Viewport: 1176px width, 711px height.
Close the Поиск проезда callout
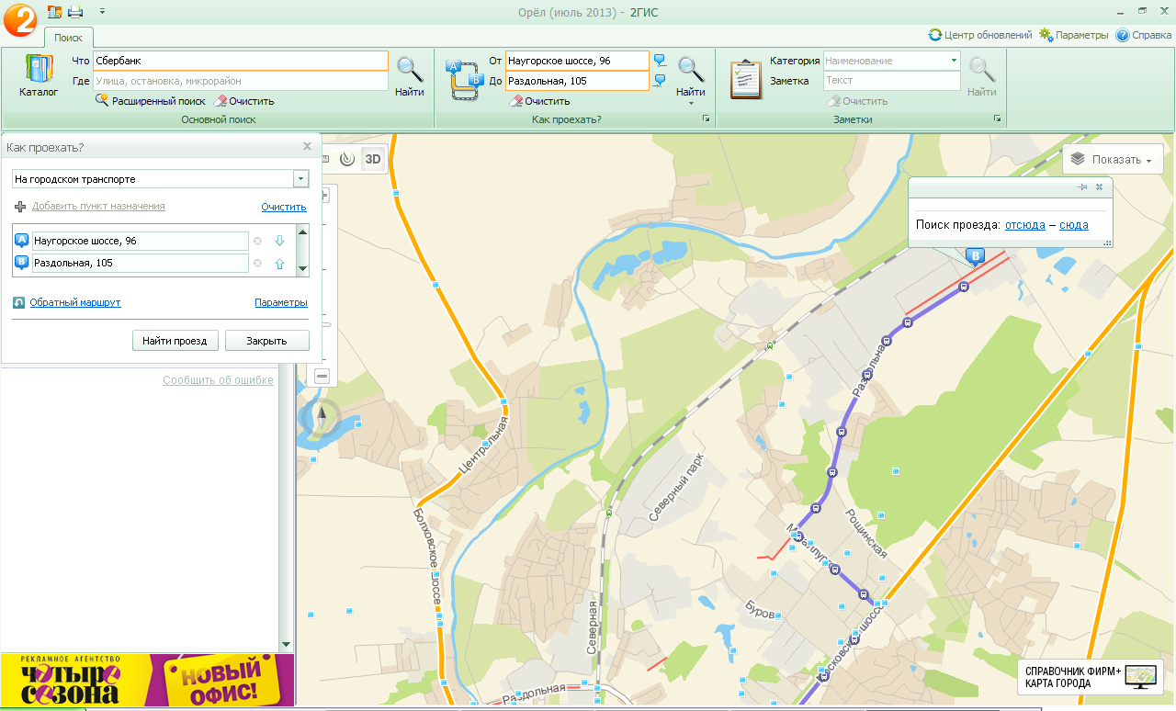click(x=1099, y=186)
